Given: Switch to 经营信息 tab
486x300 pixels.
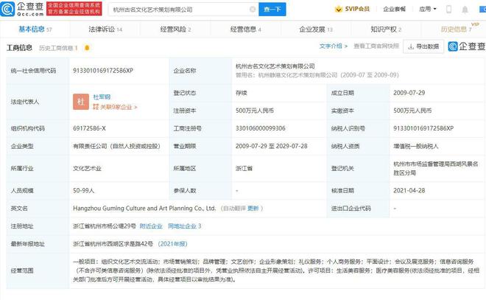Looking at the screenshot, I should [x=245, y=29].
